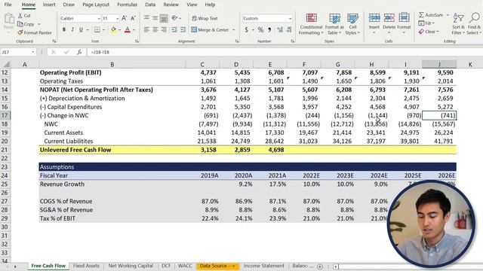Open the File menu
The height and width of the screenshot is (271, 483).
pos(8,5)
